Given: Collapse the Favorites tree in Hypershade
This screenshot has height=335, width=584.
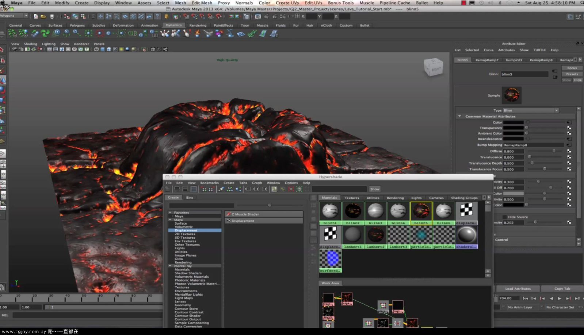Looking at the screenshot, I should click(x=170, y=213).
